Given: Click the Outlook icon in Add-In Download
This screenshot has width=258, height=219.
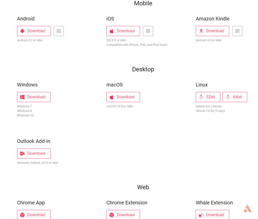Looking at the screenshot, I should (22, 154).
